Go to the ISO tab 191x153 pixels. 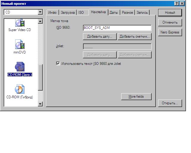[x=81, y=13]
